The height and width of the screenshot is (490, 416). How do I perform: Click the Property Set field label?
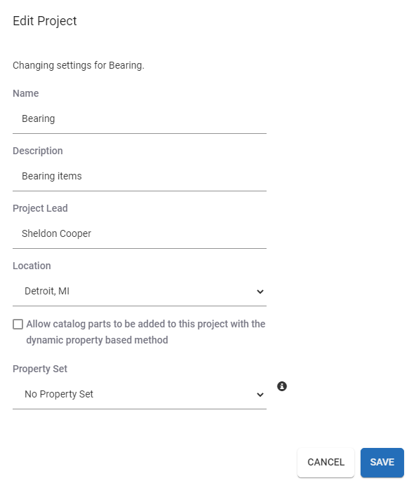(x=40, y=369)
